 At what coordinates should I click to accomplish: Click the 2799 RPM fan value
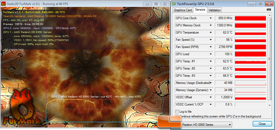tap(224, 47)
